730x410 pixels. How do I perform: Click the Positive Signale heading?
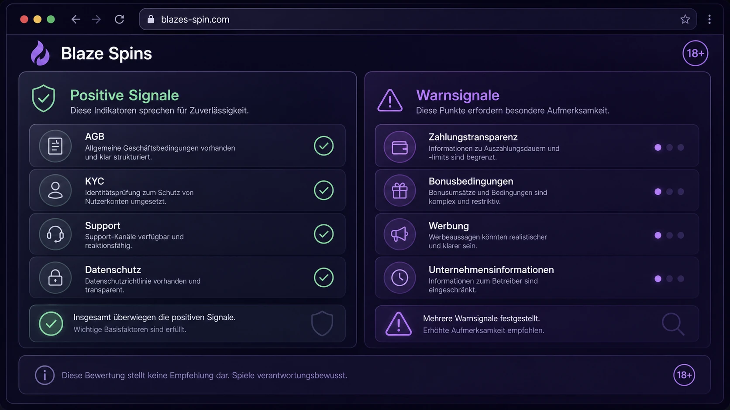click(x=124, y=95)
